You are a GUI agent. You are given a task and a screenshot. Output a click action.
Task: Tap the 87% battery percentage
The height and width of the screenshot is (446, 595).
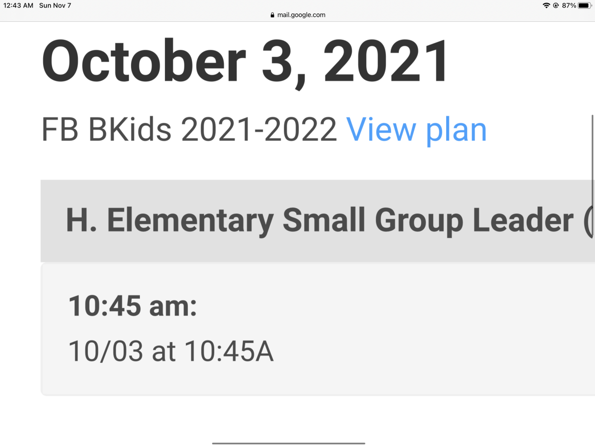pos(569,6)
